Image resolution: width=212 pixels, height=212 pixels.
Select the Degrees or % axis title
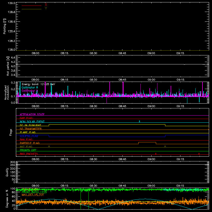[x=7, y=199]
